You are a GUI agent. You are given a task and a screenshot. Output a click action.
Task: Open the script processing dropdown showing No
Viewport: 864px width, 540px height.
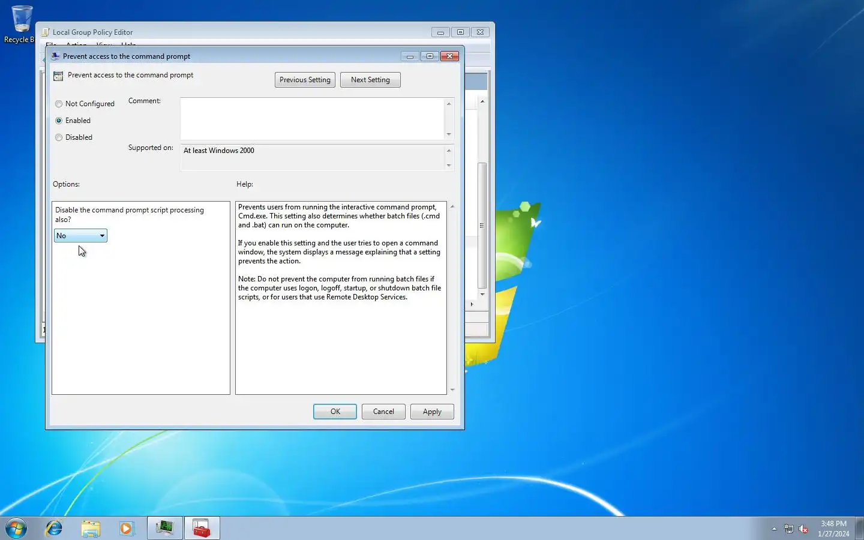(x=80, y=236)
